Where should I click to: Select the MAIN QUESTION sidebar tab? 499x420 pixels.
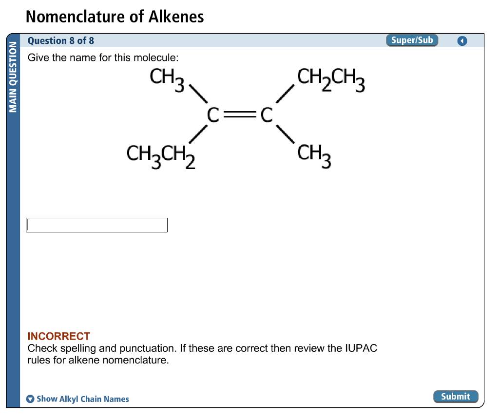click(13, 78)
